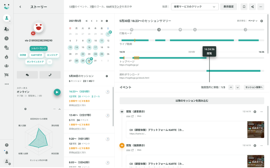
Task: Open the clock history icon in the sidebar
Action: point(7,38)
